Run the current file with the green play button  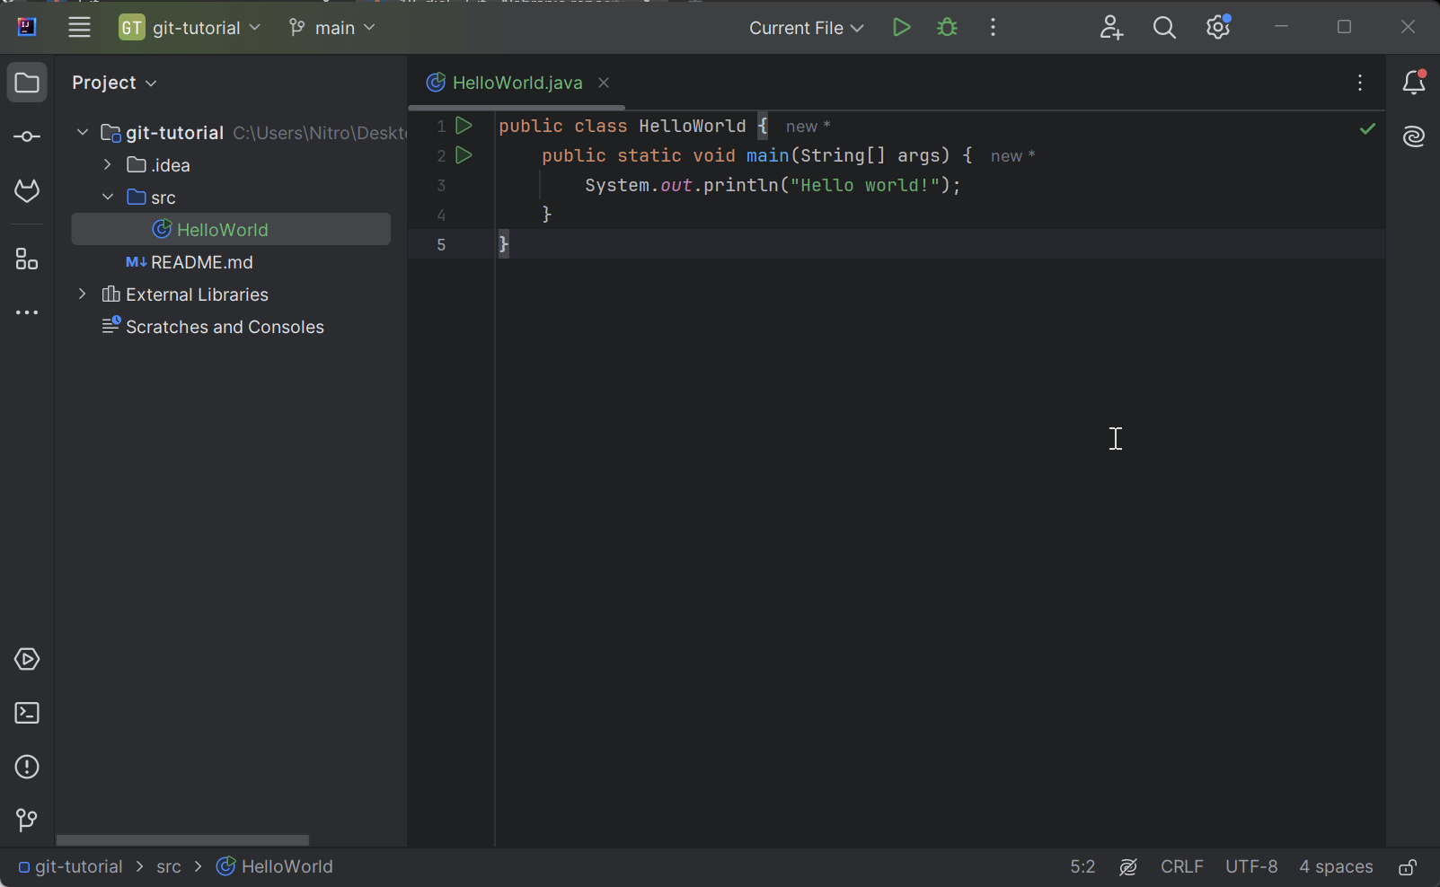pyautogui.click(x=902, y=27)
